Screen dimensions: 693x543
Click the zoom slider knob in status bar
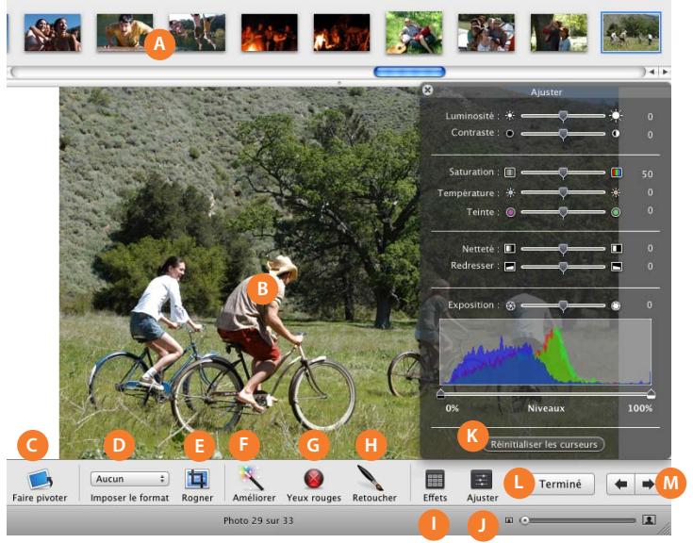(x=524, y=520)
